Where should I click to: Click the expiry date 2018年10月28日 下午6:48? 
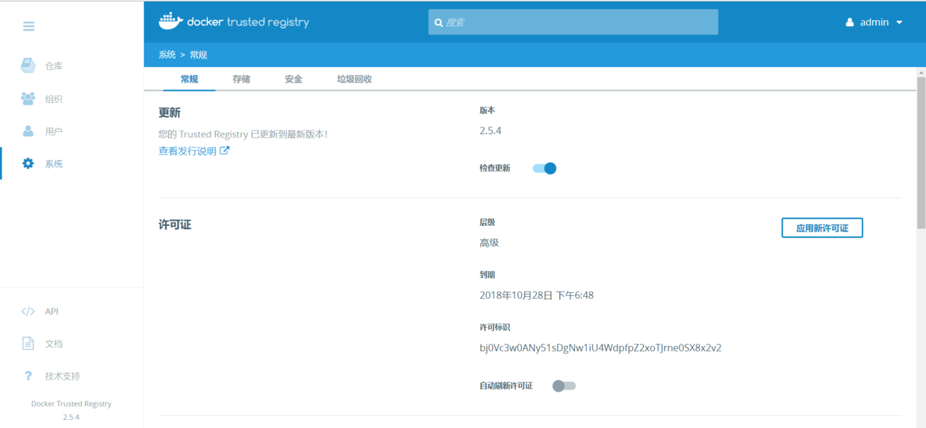pos(537,295)
